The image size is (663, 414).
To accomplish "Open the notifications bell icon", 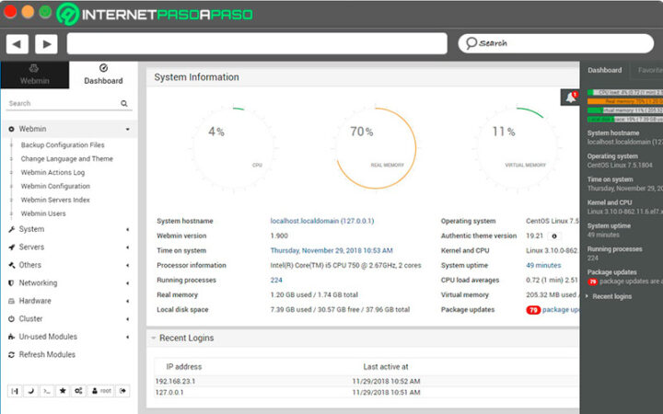I will coord(570,98).
